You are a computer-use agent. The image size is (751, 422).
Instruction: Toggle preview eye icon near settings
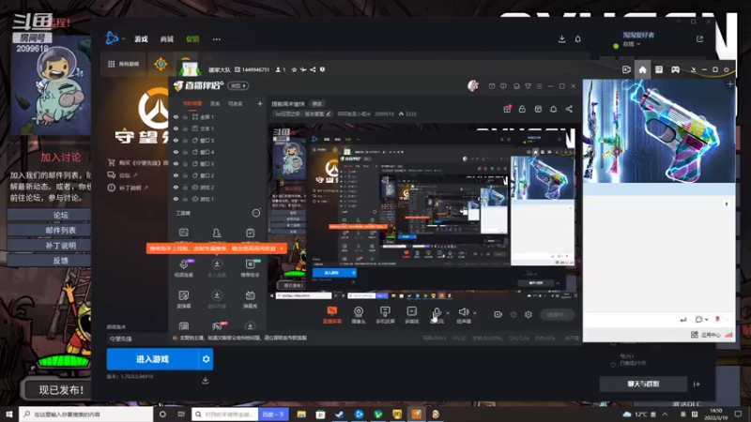(513, 314)
